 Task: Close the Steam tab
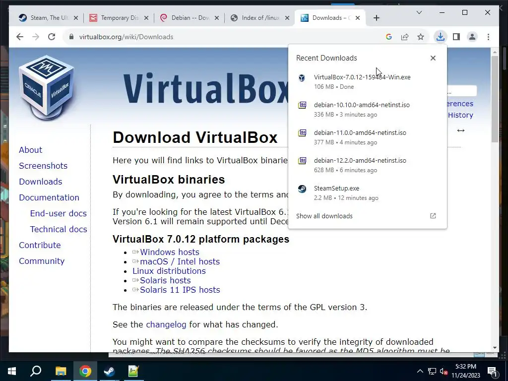tap(76, 18)
